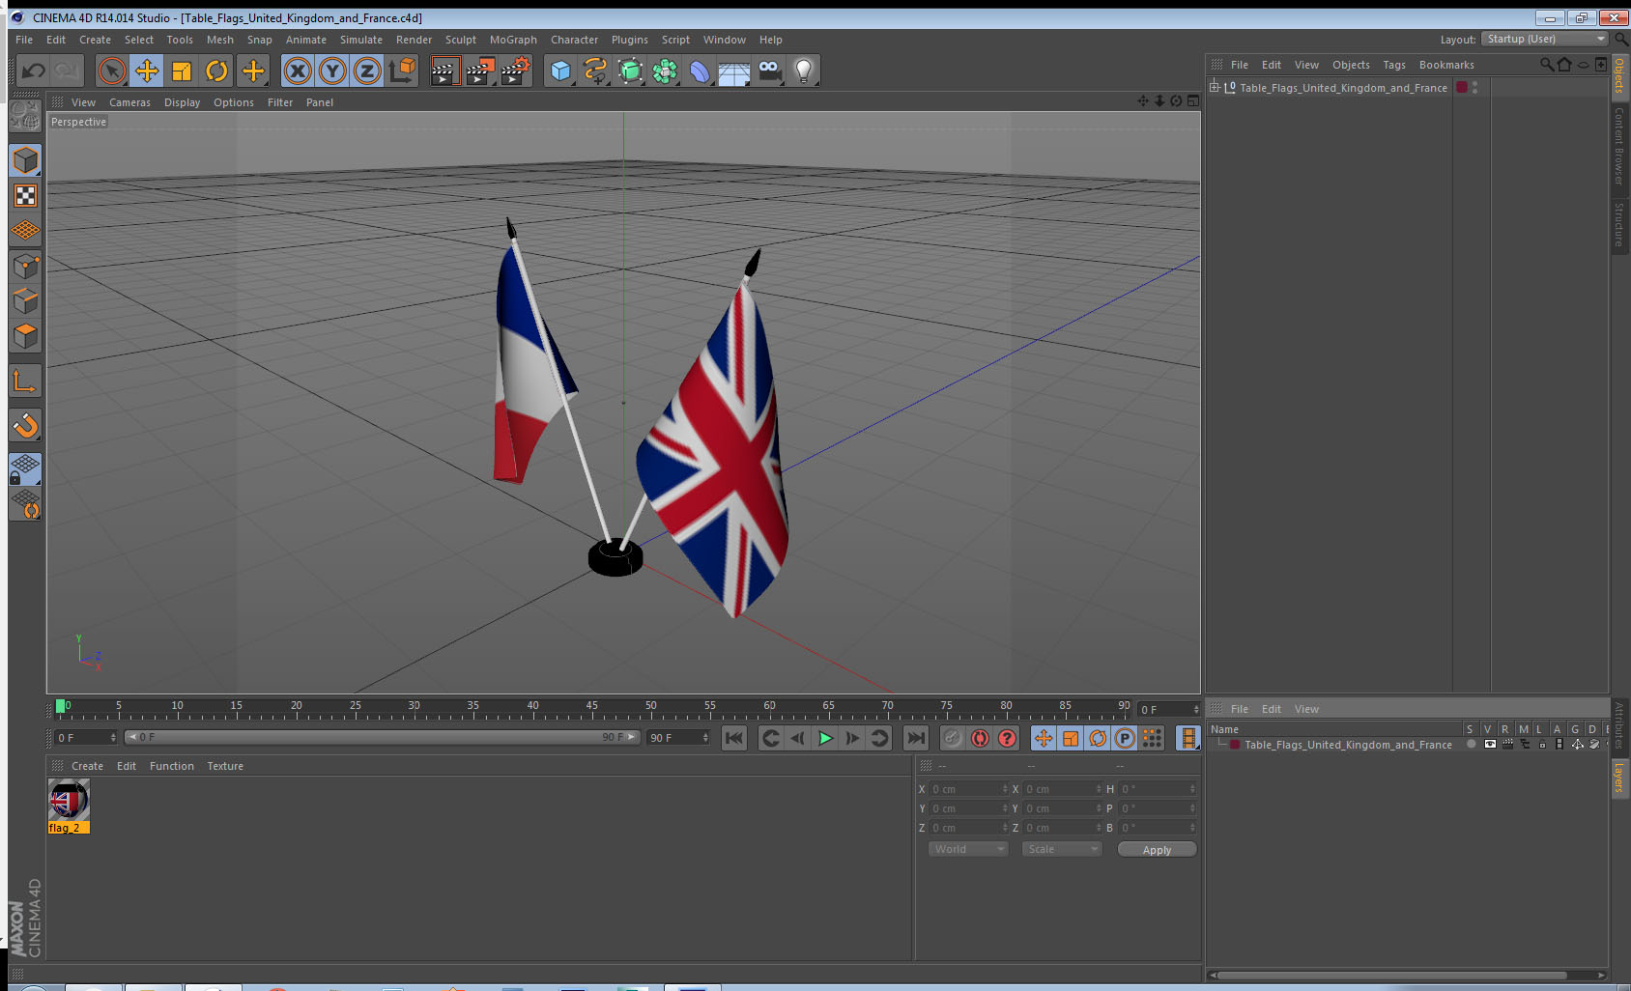
Task: Click Render to Picture Viewer icon
Action: (x=479, y=71)
